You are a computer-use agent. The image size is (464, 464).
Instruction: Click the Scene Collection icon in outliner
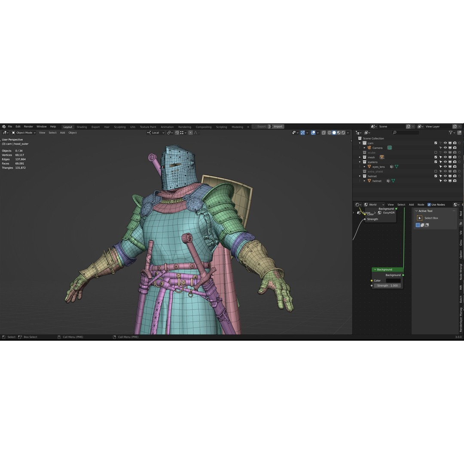point(360,138)
